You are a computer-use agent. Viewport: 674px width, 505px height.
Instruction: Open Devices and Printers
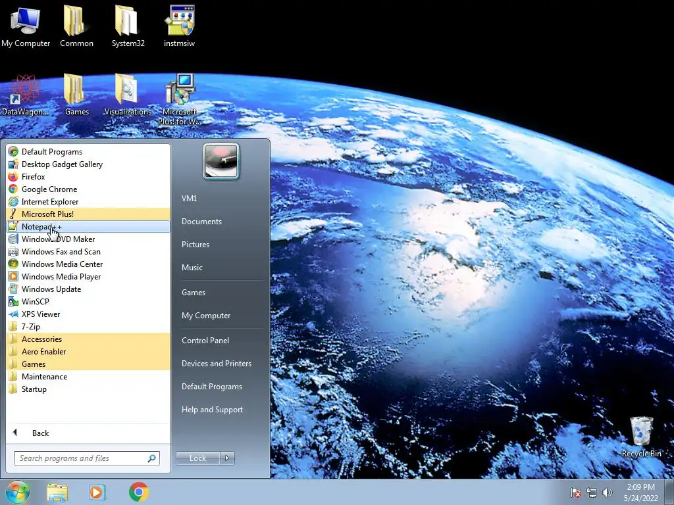[x=221, y=364]
